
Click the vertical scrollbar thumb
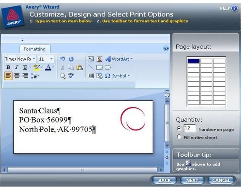point(167,123)
